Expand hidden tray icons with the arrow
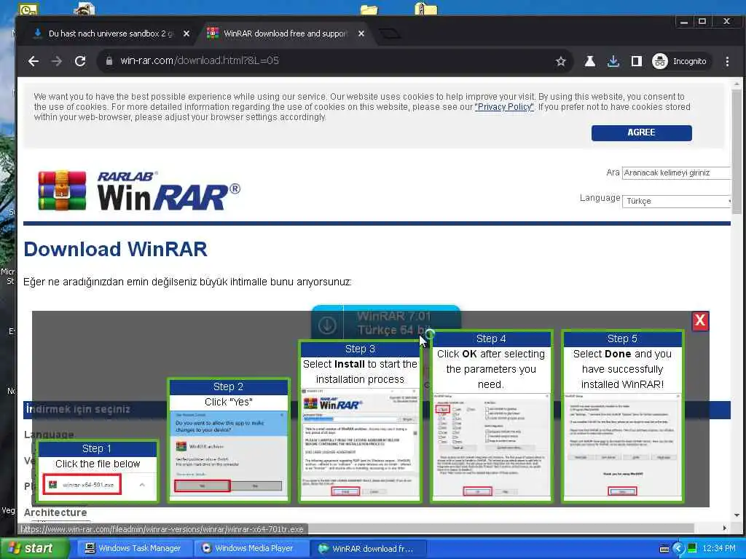The width and height of the screenshot is (746, 559). 678,549
